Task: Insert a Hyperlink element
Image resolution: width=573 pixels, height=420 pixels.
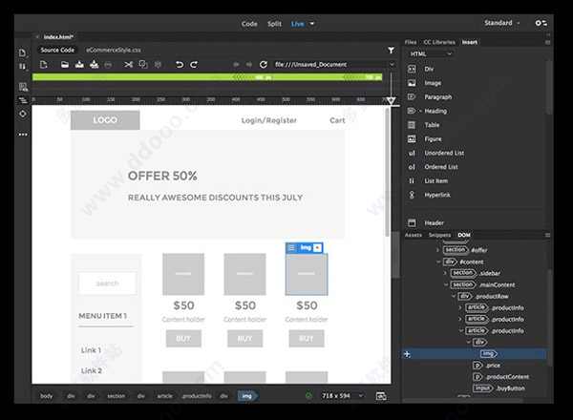Action: pos(437,195)
